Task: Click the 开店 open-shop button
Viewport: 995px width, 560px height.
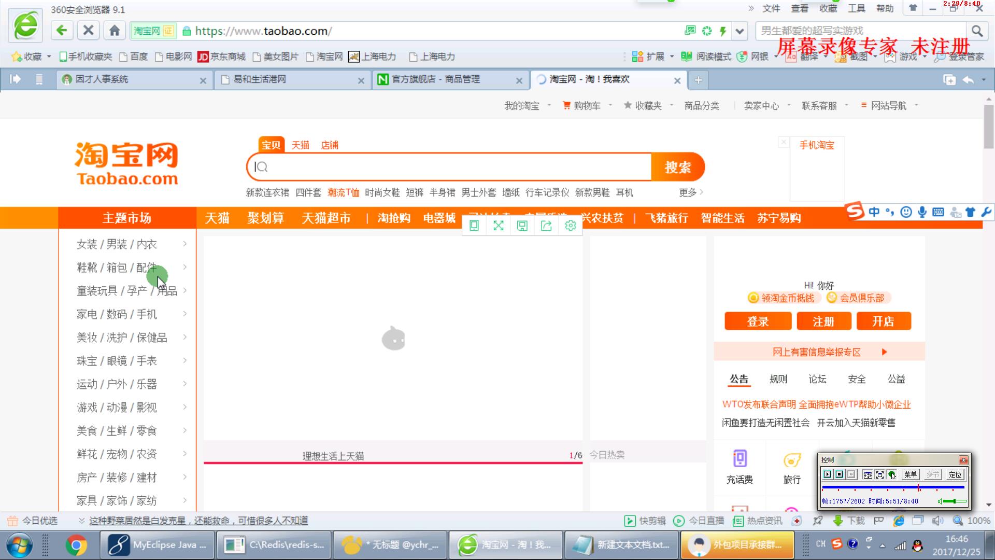Action: (x=884, y=321)
